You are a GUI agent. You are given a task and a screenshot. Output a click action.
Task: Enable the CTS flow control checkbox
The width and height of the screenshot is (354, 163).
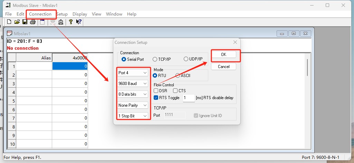point(175,91)
